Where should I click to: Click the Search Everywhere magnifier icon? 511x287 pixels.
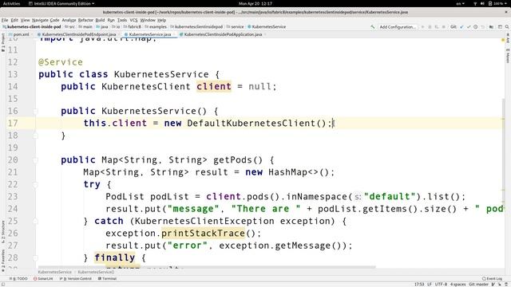point(507,26)
